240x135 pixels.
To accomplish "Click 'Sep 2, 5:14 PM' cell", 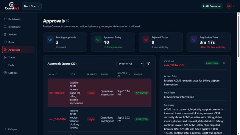I will (x=124, y=93).
